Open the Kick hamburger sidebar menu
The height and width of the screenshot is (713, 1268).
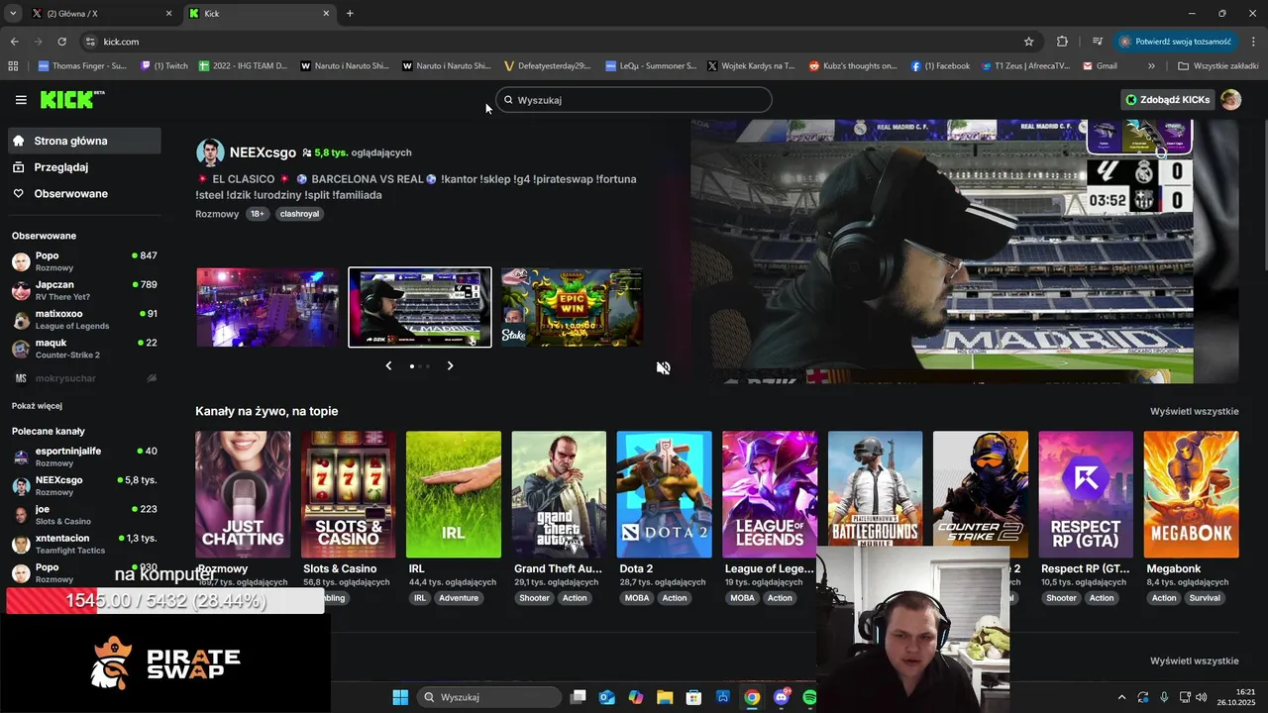[x=21, y=100]
